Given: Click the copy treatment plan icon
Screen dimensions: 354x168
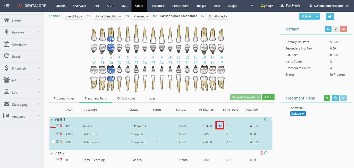Looking at the screenshot, I should (x=335, y=98).
